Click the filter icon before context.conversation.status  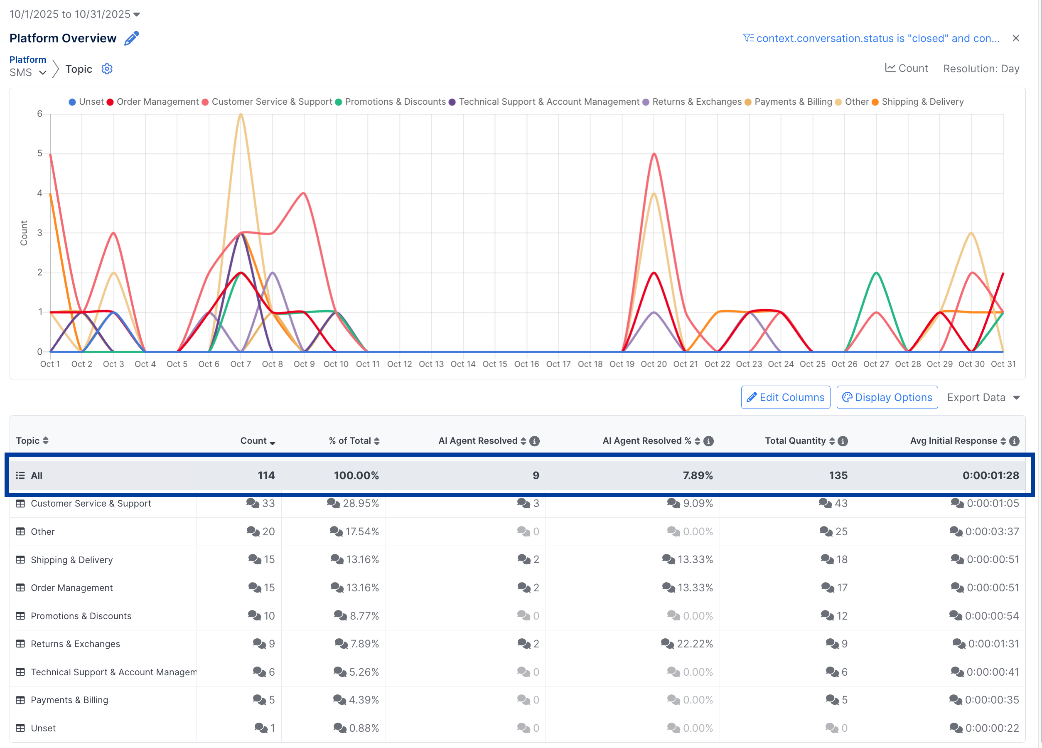(x=748, y=38)
